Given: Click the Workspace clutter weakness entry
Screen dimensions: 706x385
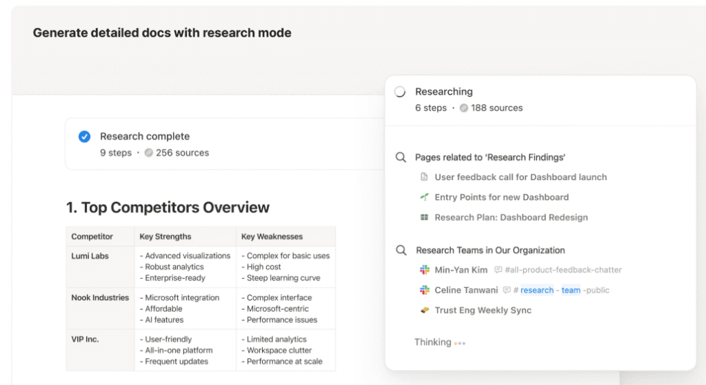Looking at the screenshot, I should [x=277, y=351].
